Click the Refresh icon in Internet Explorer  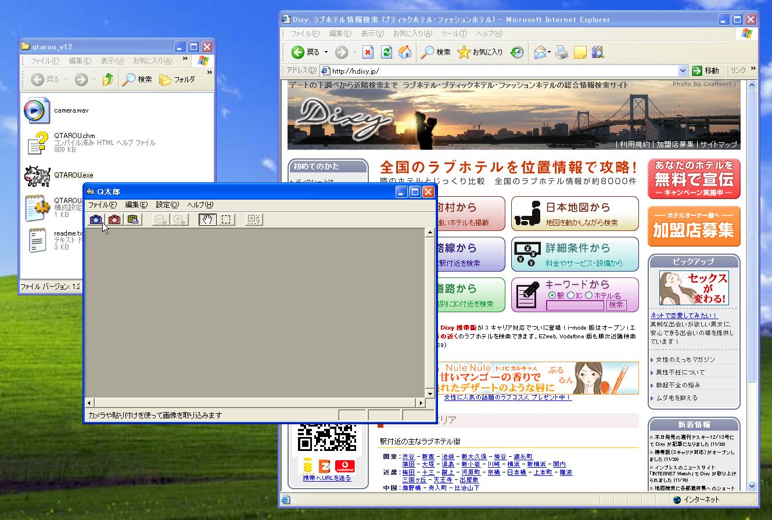[x=386, y=52]
